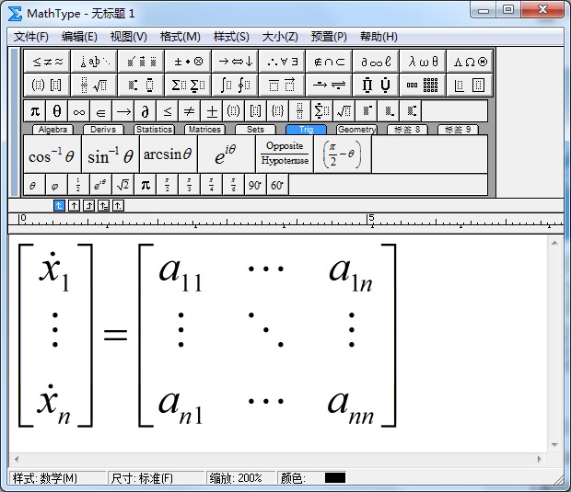Open the fence bracket templates palette
This screenshot has height=492, width=571.
48,86
